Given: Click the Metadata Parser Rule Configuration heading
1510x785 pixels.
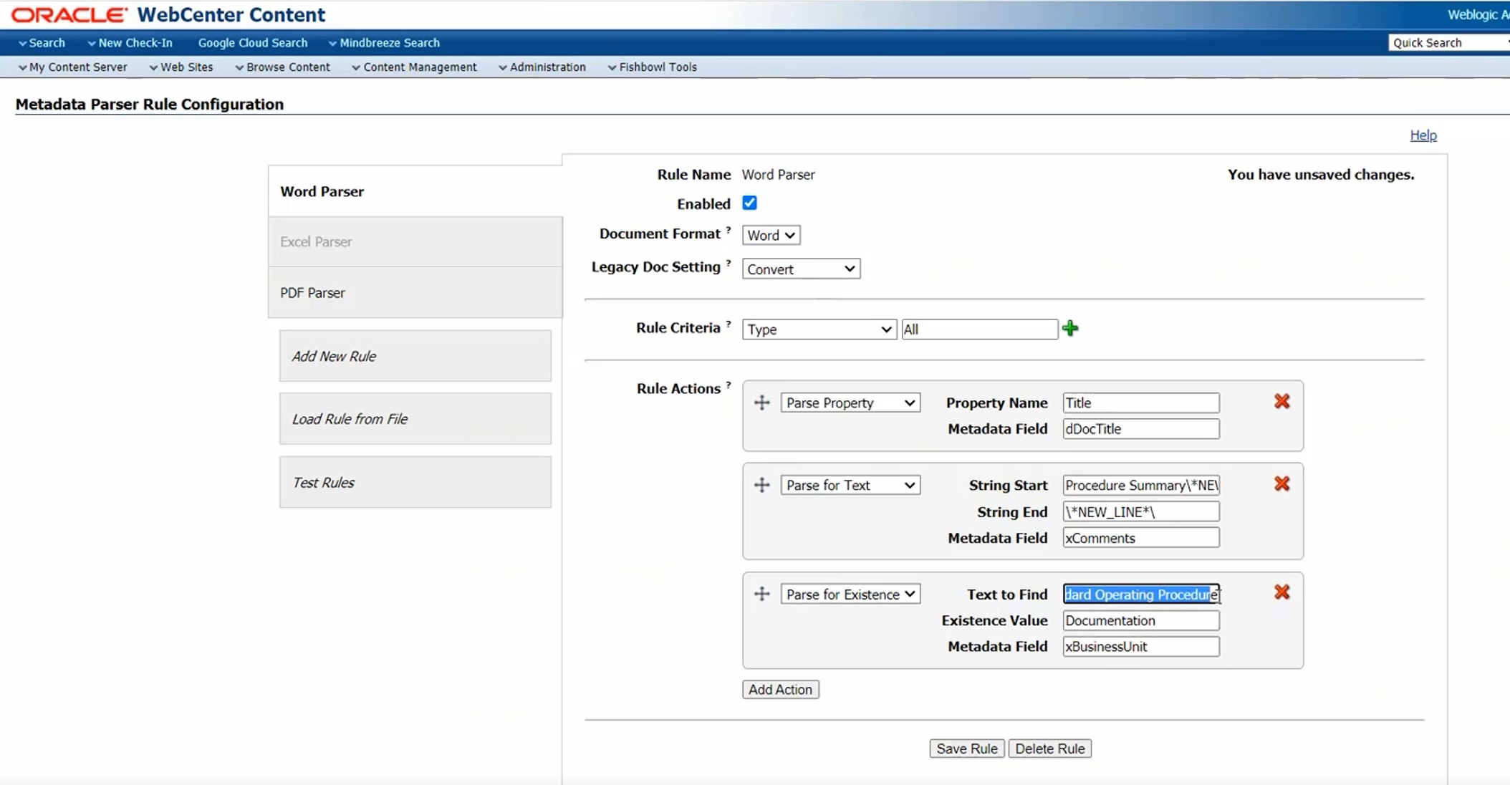Looking at the screenshot, I should (150, 104).
